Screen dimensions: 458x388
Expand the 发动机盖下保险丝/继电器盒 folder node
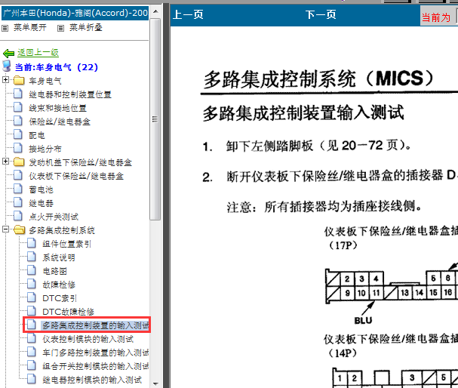[5, 162]
